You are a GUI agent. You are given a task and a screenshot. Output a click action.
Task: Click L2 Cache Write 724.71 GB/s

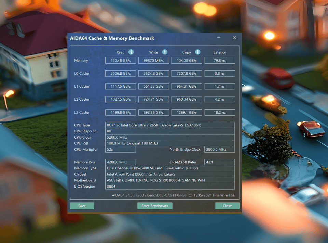(153, 99)
